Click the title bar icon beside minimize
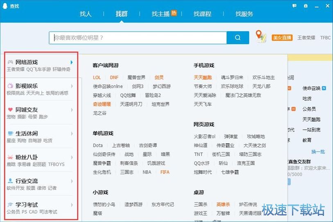 306,6
